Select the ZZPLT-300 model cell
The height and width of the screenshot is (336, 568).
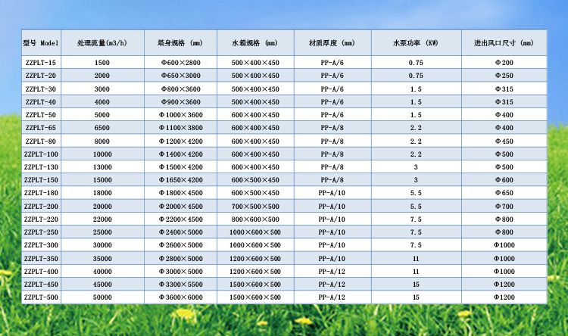point(41,244)
